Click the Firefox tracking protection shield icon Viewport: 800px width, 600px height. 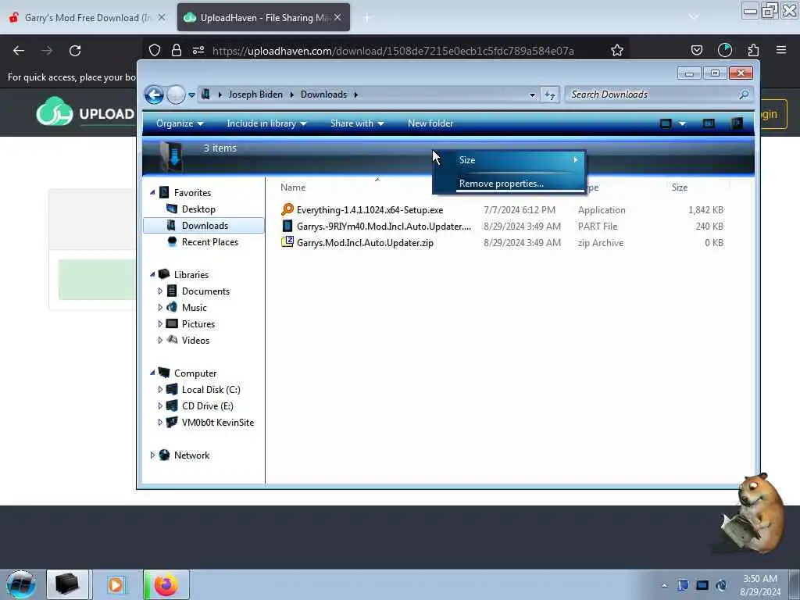tap(155, 51)
